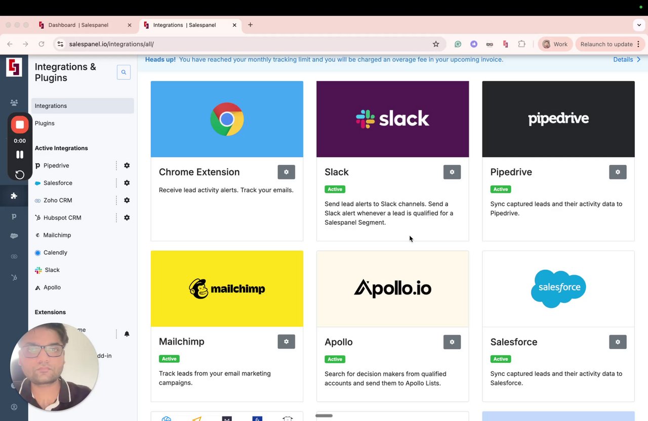Open the Chrome Extension card settings gear
This screenshot has width=648, height=421.
coord(286,172)
